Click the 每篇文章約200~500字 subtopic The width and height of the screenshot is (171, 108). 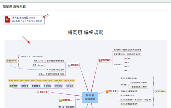tap(127, 54)
